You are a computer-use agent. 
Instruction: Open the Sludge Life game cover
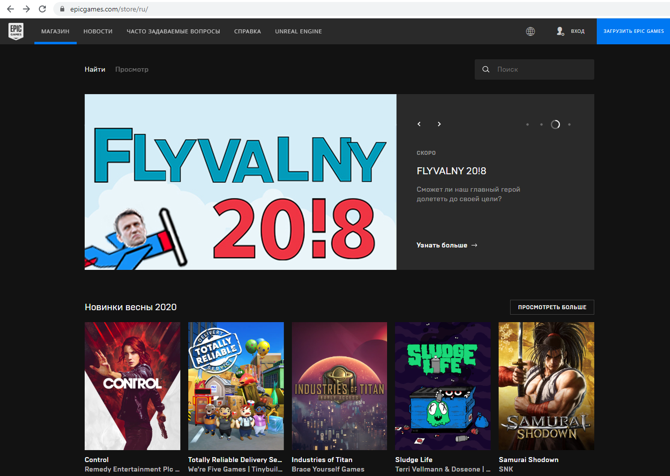pos(443,386)
